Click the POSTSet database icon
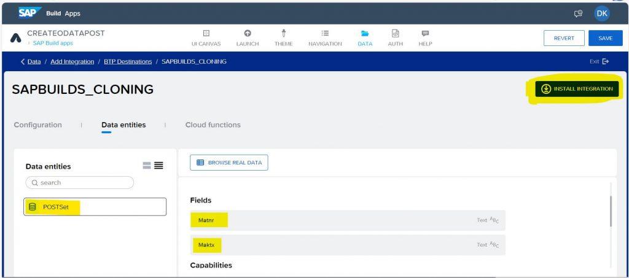Screen dimensions: 629x278 (32, 207)
